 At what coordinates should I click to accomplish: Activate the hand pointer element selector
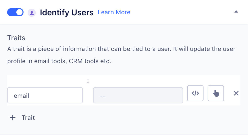point(216,93)
